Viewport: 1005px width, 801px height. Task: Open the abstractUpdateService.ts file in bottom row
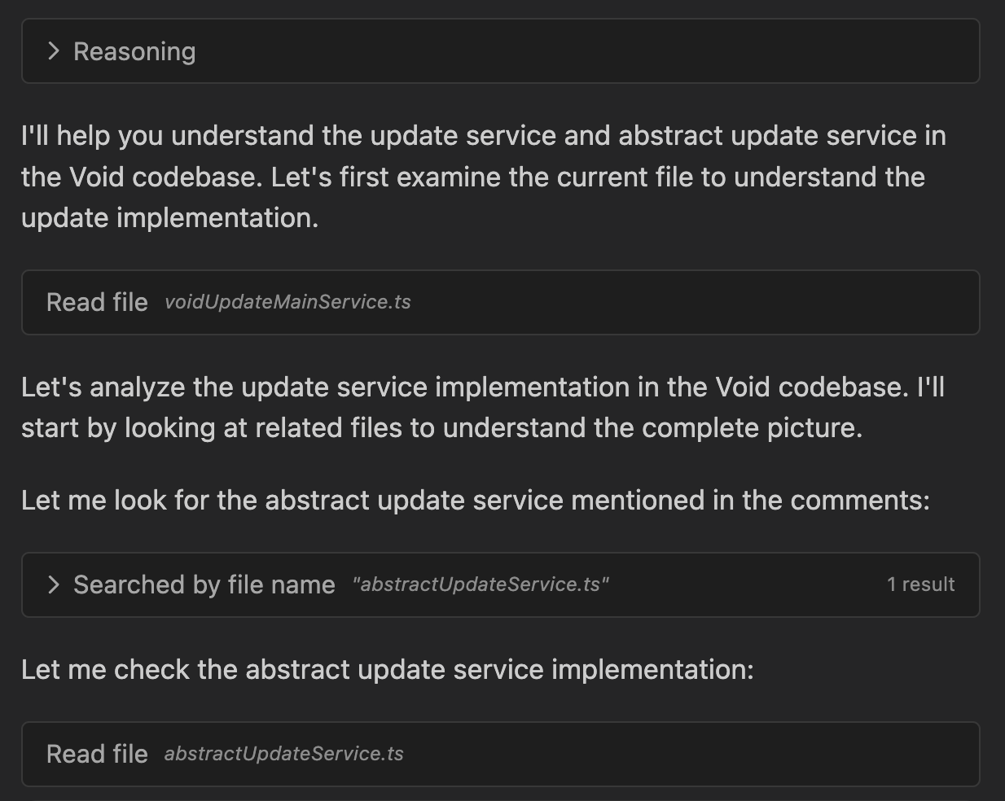tap(283, 754)
